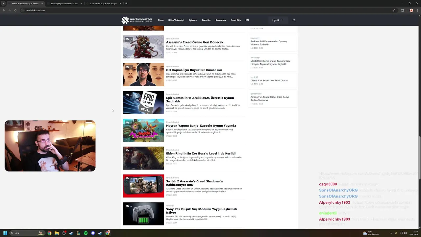Open the taskbar clock showing 20:50
The image size is (421, 237).
click(413, 233)
